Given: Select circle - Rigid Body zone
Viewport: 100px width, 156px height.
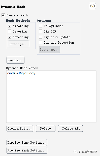Looking at the screenshot, I should [x=21, y=73].
